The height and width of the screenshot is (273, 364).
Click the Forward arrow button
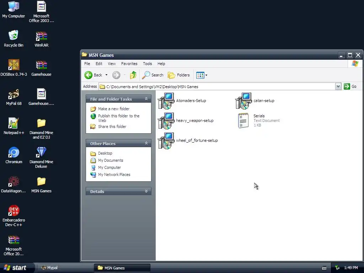click(x=116, y=75)
